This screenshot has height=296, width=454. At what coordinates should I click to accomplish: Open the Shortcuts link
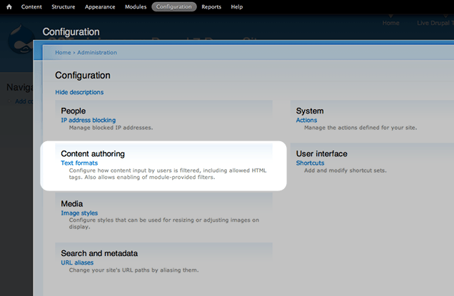pyautogui.click(x=310, y=163)
